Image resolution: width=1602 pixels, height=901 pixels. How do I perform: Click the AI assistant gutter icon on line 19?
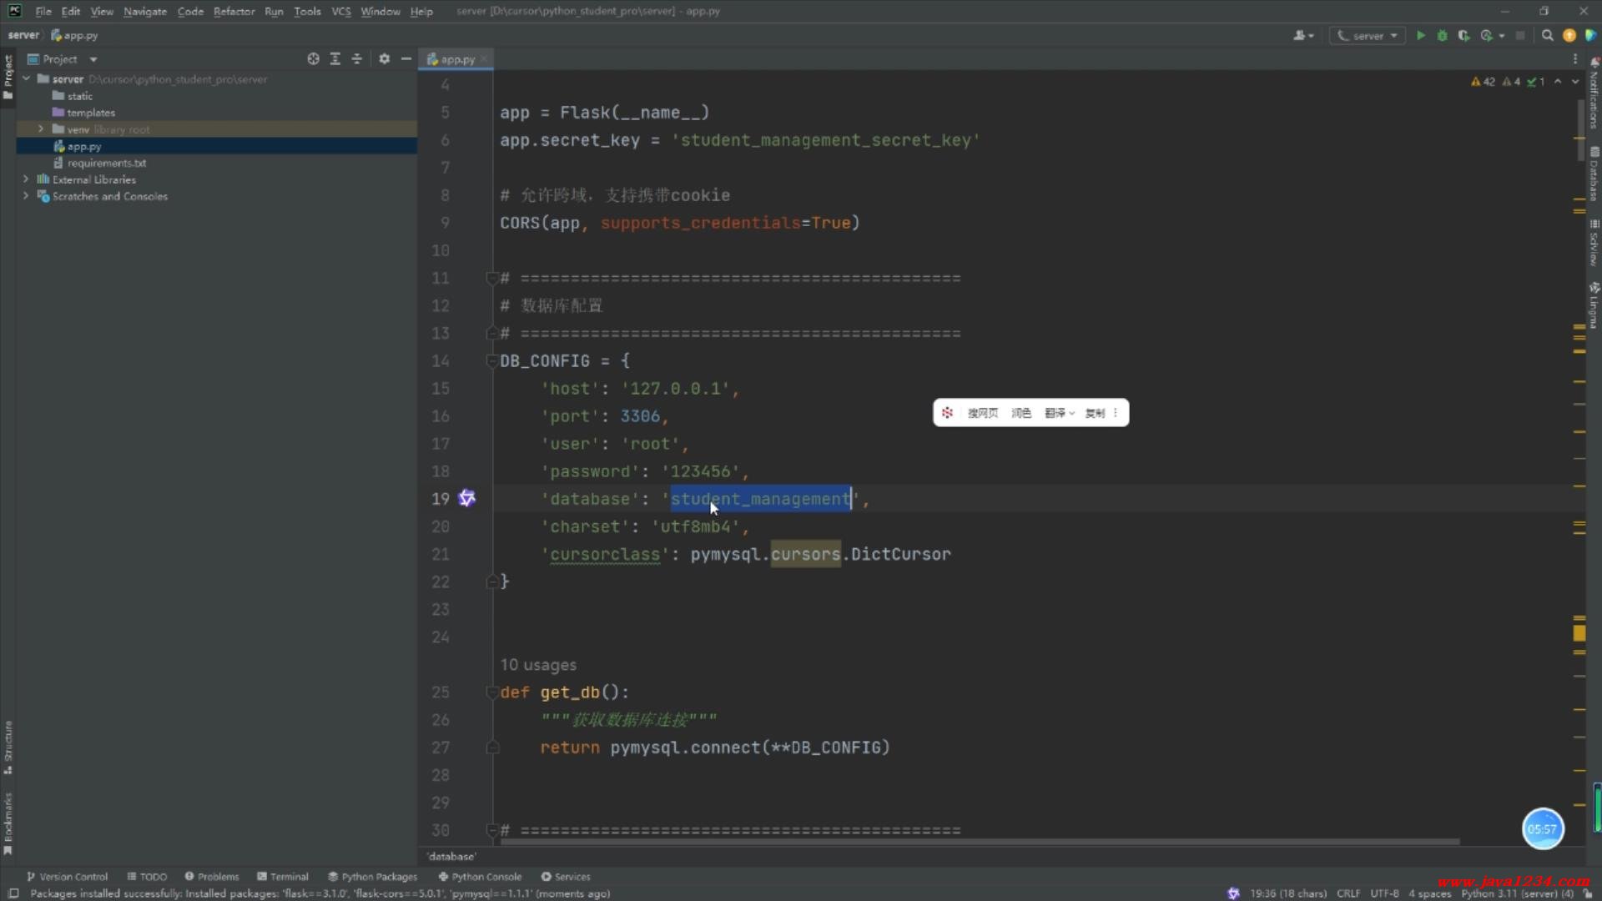click(466, 498)
